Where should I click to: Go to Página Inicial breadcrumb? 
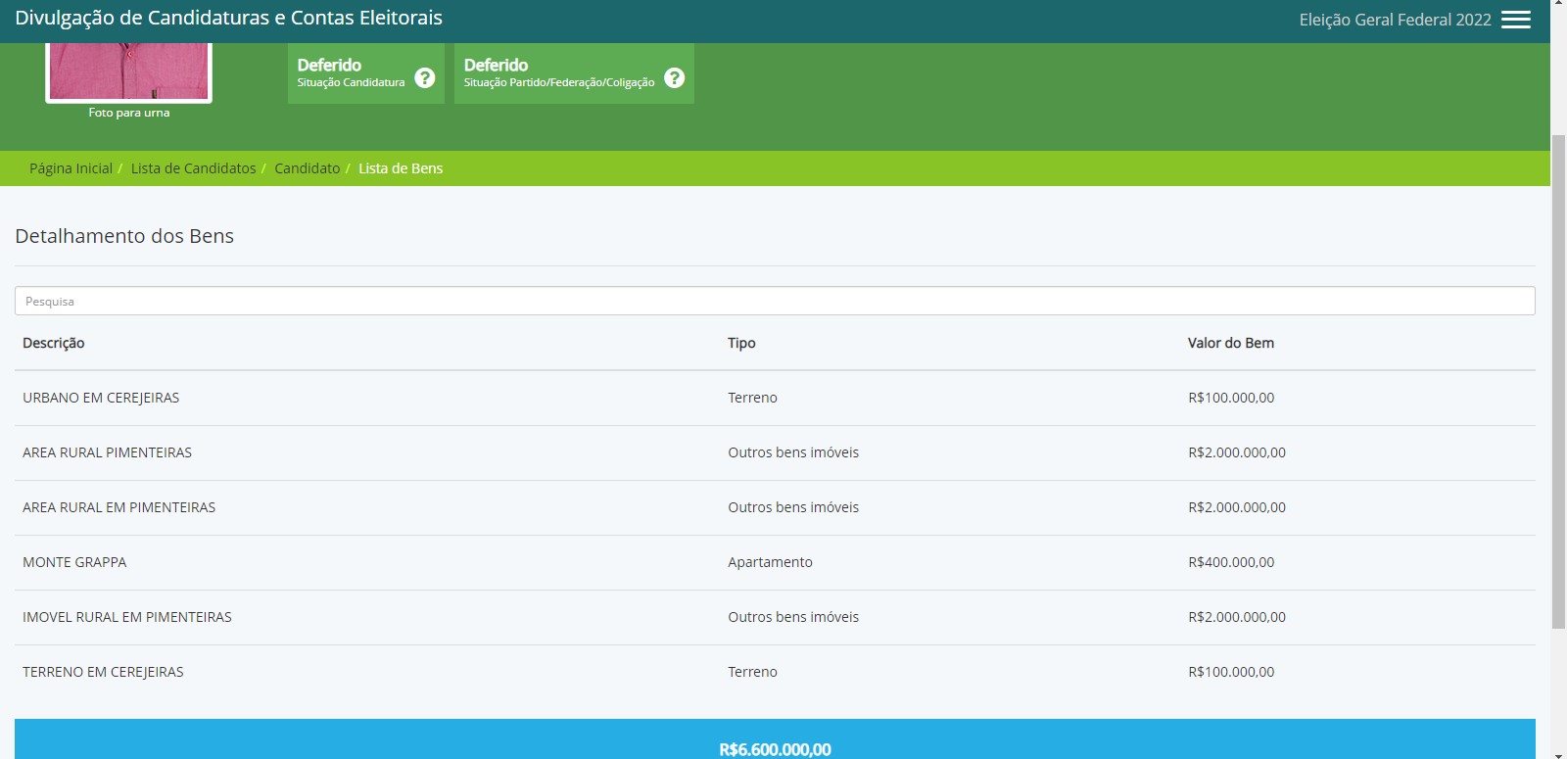click(71, 168)
